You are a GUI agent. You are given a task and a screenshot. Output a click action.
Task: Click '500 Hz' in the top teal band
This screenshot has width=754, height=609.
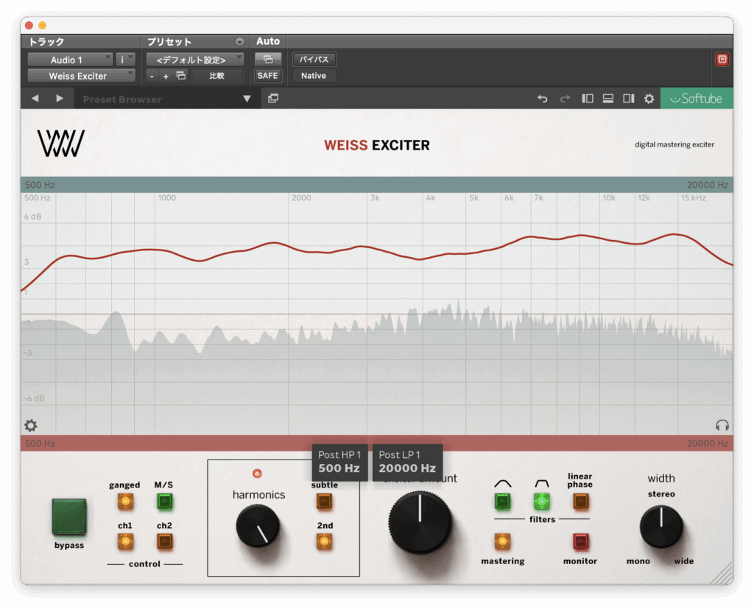[x=40, y=185]
